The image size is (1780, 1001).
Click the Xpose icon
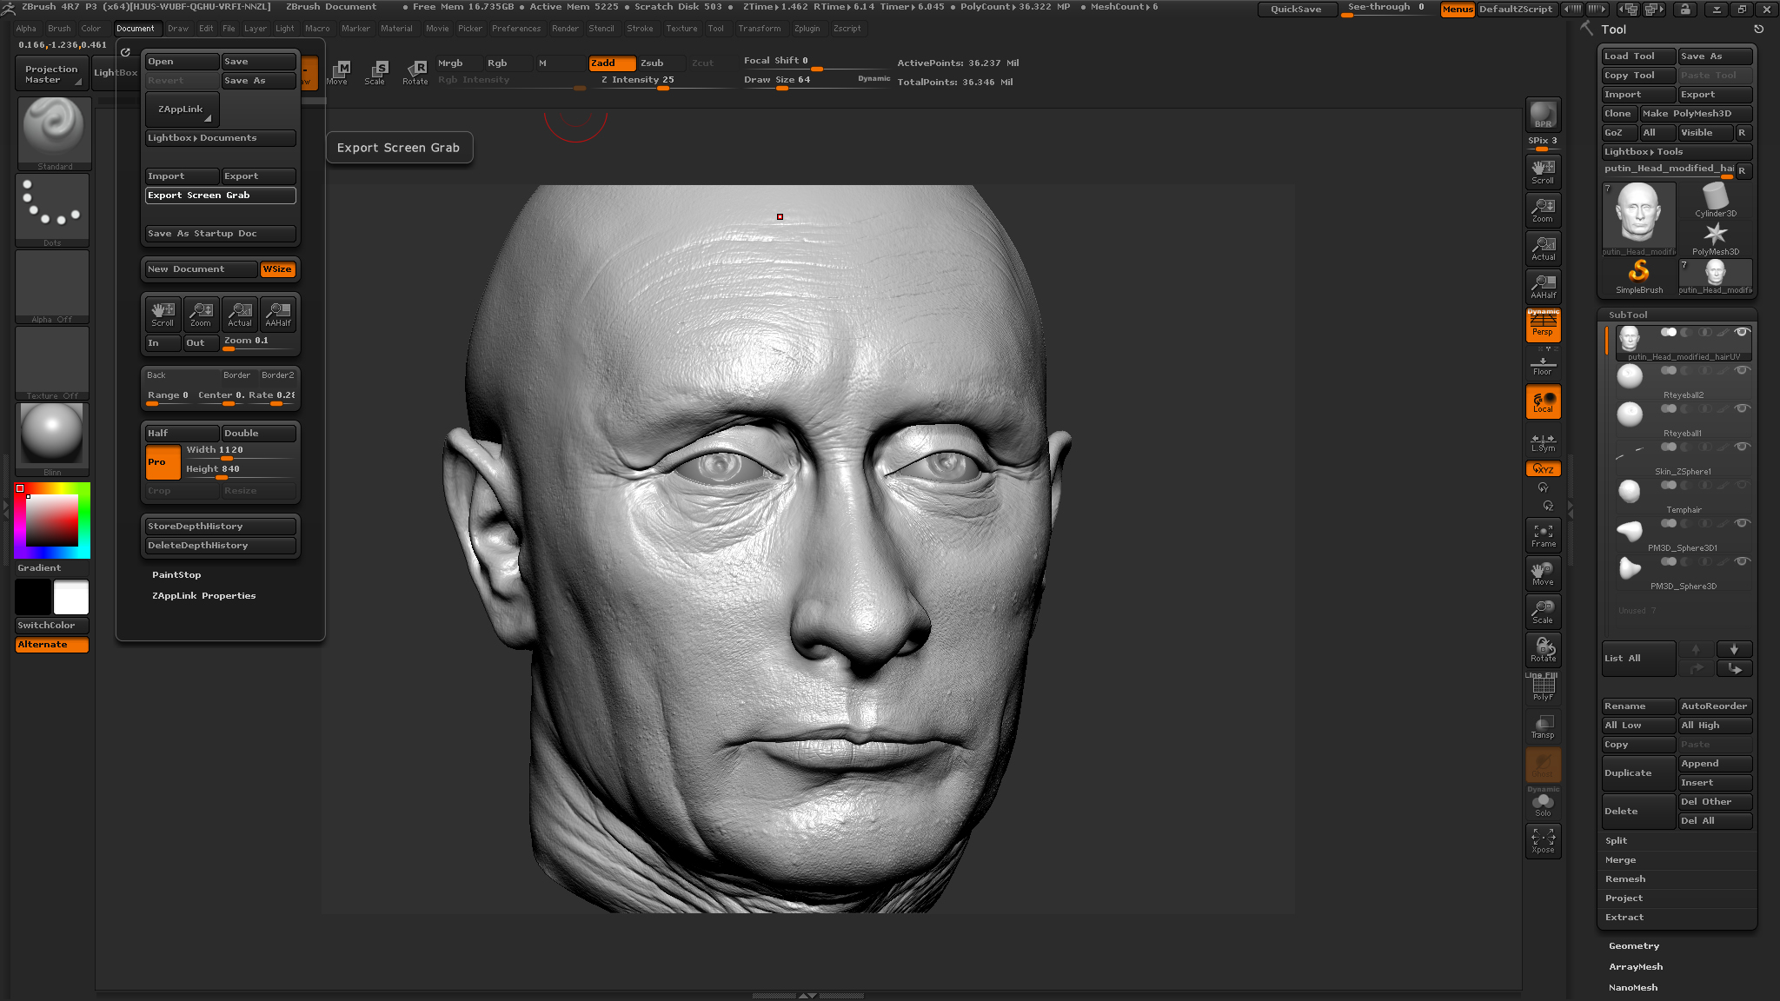[1543, 841]
